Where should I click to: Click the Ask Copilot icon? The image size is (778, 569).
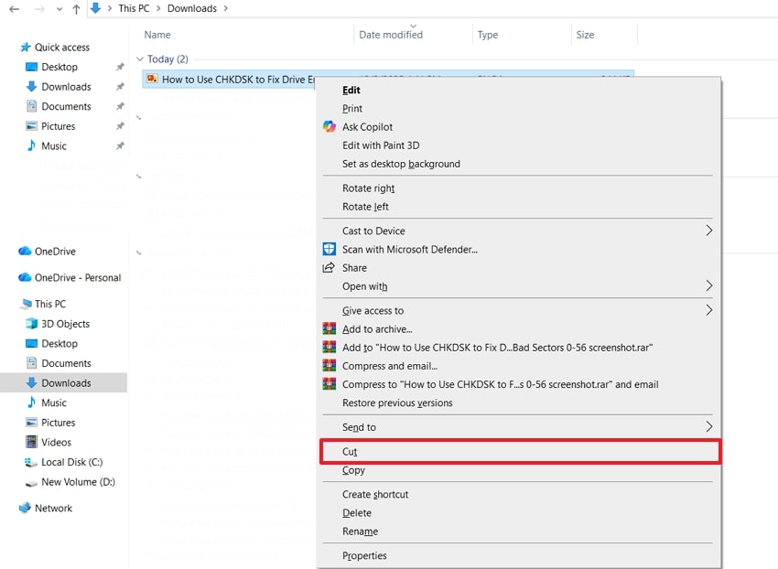tap(330, 127)
